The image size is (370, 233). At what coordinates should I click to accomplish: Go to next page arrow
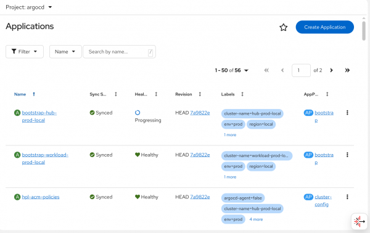331,70
